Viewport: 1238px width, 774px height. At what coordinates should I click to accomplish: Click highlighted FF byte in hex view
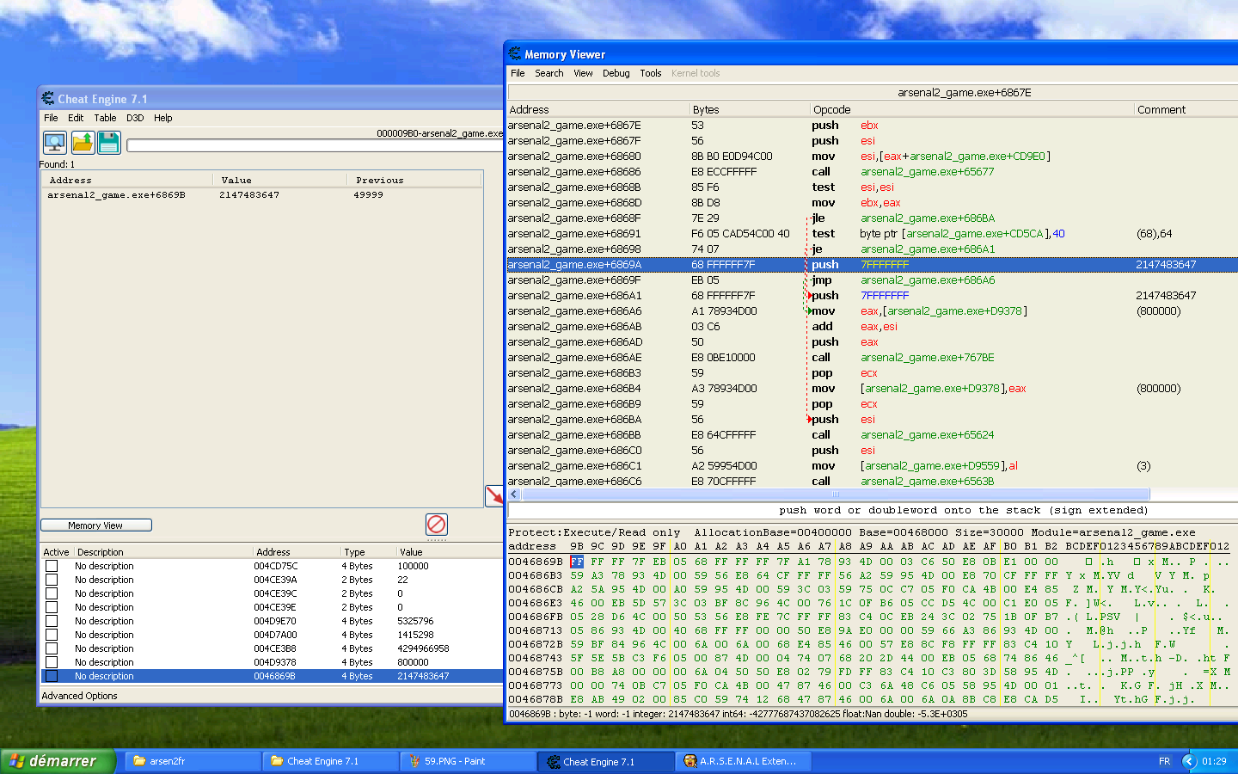(577, 562)
